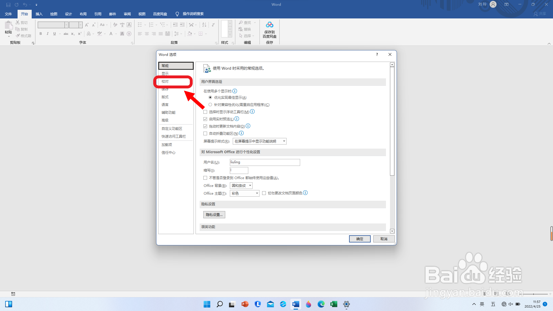Click 操作说明搜索 tell me box
The height and width of the screenshot is (311, 553).
[x=190, y=14]
